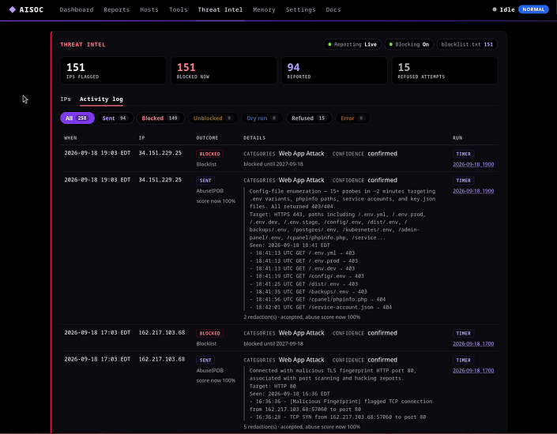Click "GET /service-account.json" log line
557x434 pixels.
point(321,307)
